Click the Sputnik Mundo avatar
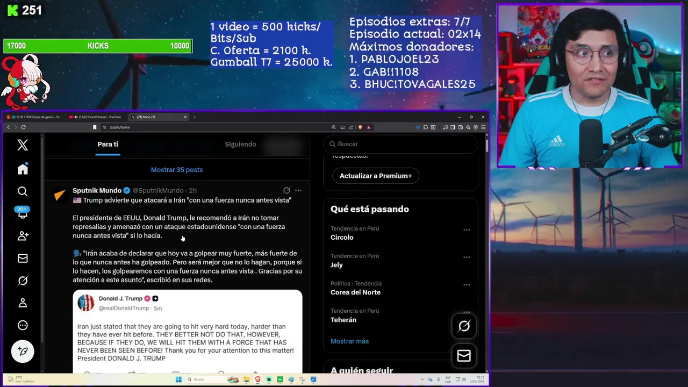The height and width of the screenshot is (387, 688). pos(60,195)
